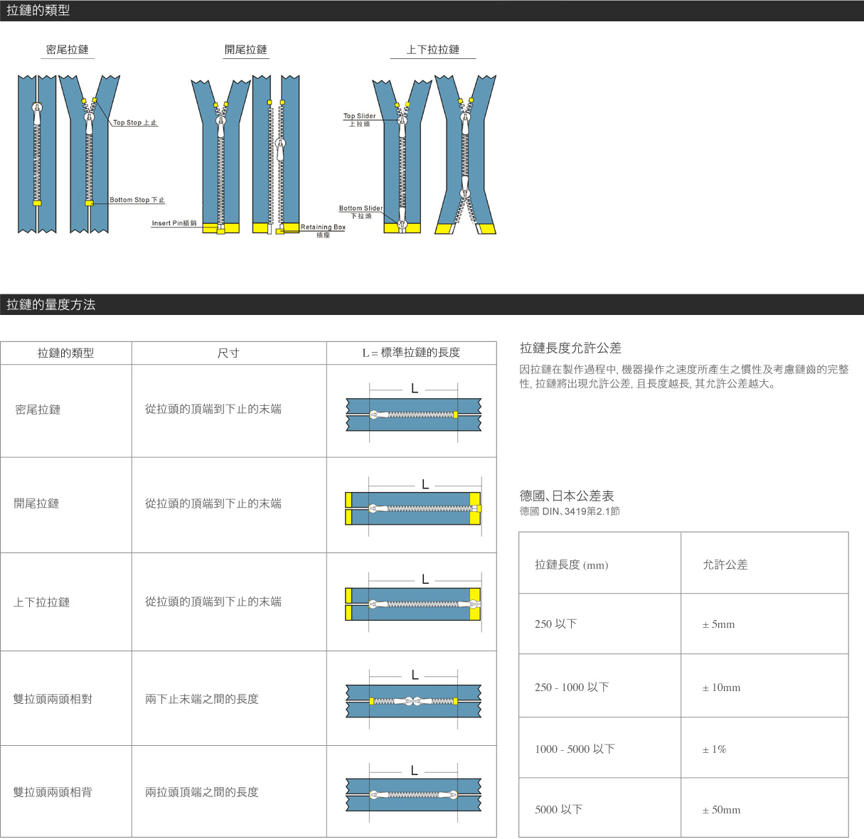
Task: Click the measurement diagram in 雙拉頭兩頭相對 row
Action: [413, 698]
